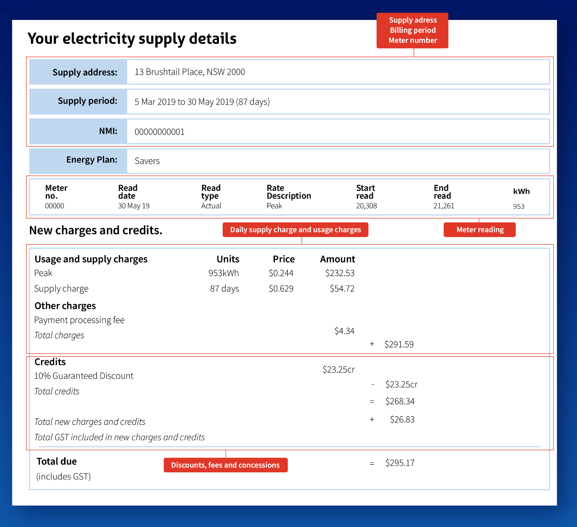
Task: Click the 'New charges and credits.' heading
Action: pyautogui.click(x=96, y=230)
